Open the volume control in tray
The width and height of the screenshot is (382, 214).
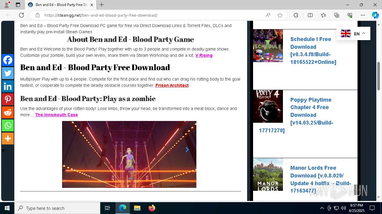[x=344, y=208]
